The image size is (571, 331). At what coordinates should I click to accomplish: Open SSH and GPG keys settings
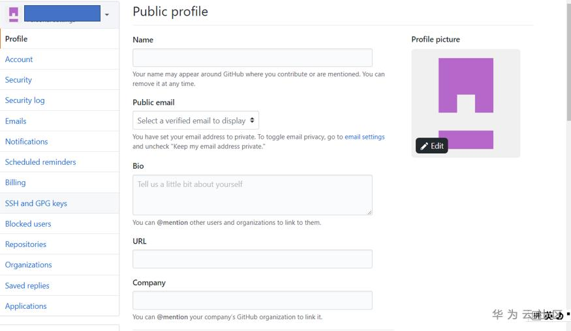pyautogui.click(x=36, y=203)
